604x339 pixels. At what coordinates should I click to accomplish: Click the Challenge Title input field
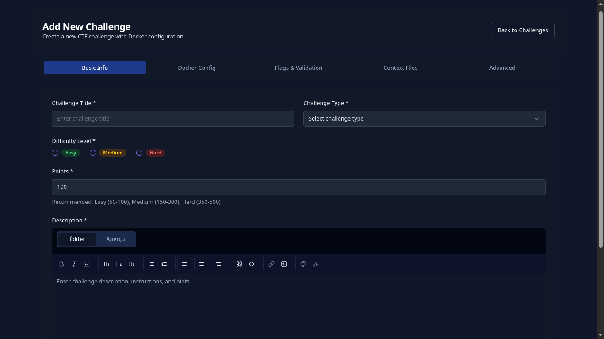pos(172,119)
